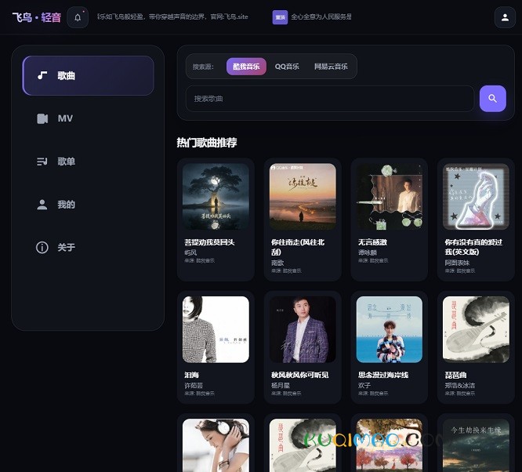
Task: Select the 歌曲 sidebar menu item
Action: point(89,75)
